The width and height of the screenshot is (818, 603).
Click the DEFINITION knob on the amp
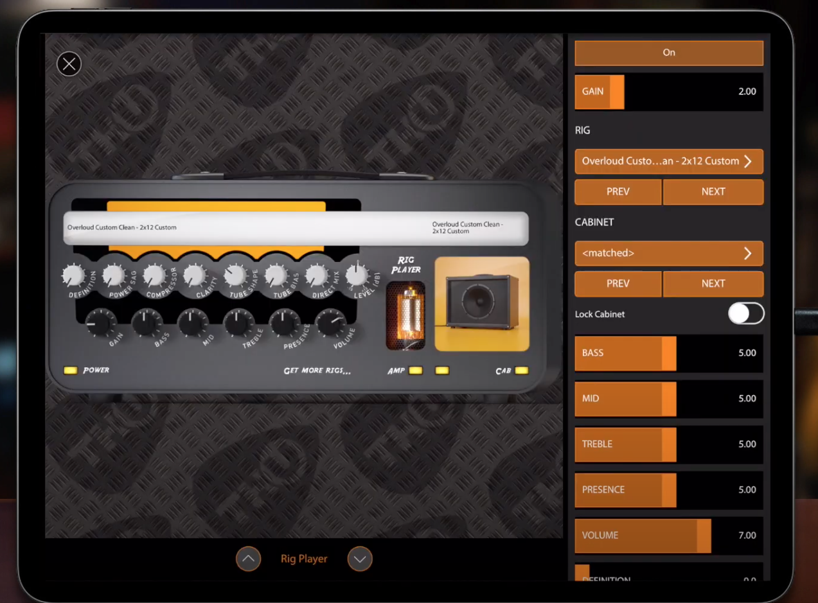click(x=73, y=275)
